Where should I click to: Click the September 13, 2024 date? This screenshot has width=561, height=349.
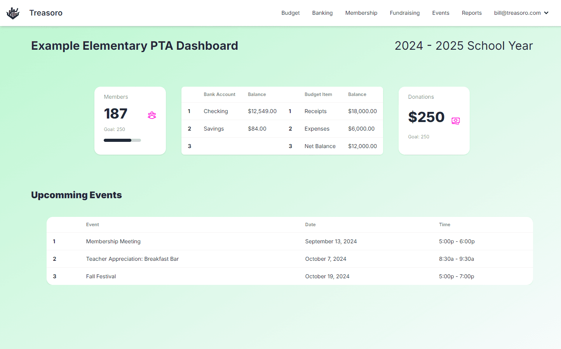(331, 241)
